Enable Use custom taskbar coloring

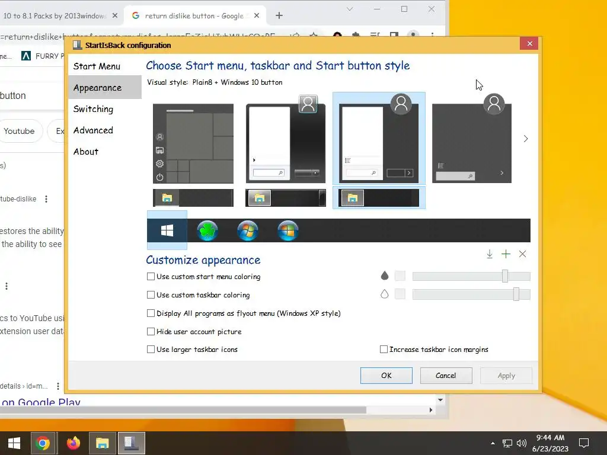point(151,295)
